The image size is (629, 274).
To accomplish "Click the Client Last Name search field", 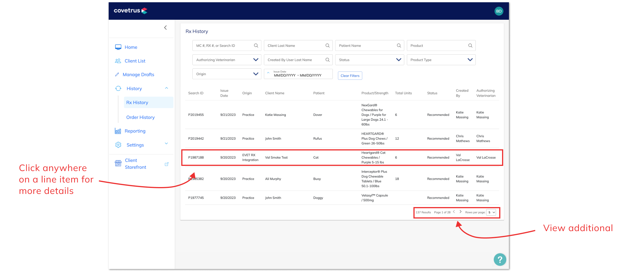I will click(298, 45).
